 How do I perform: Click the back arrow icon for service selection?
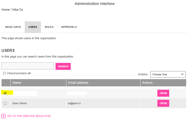3,116
